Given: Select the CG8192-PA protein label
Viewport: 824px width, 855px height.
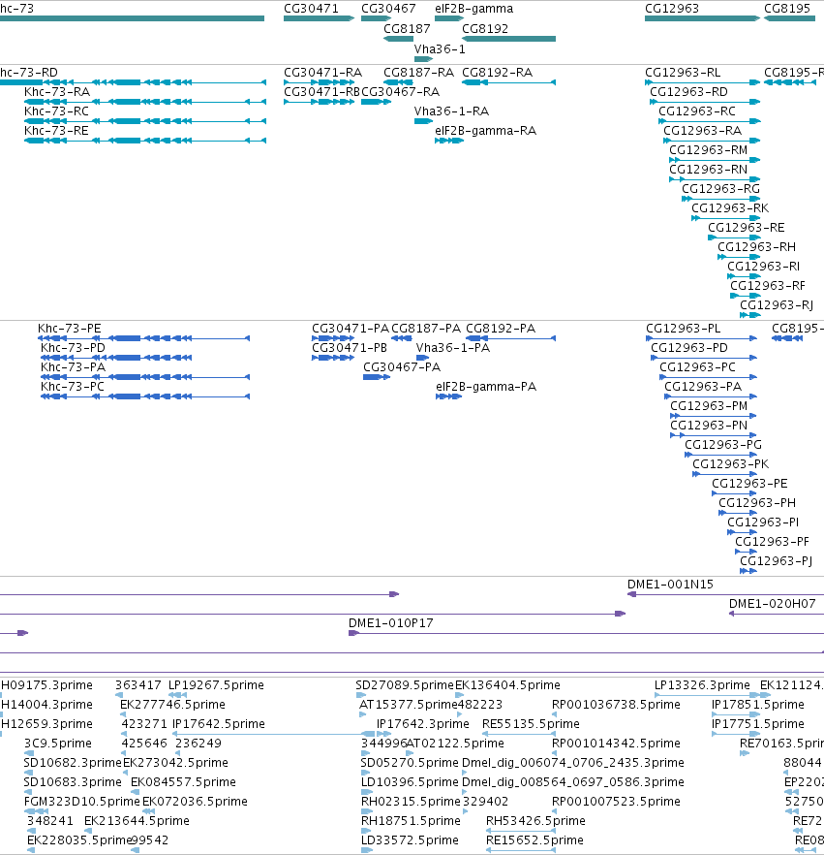Looking at the screenshot, I should (501, 329).
